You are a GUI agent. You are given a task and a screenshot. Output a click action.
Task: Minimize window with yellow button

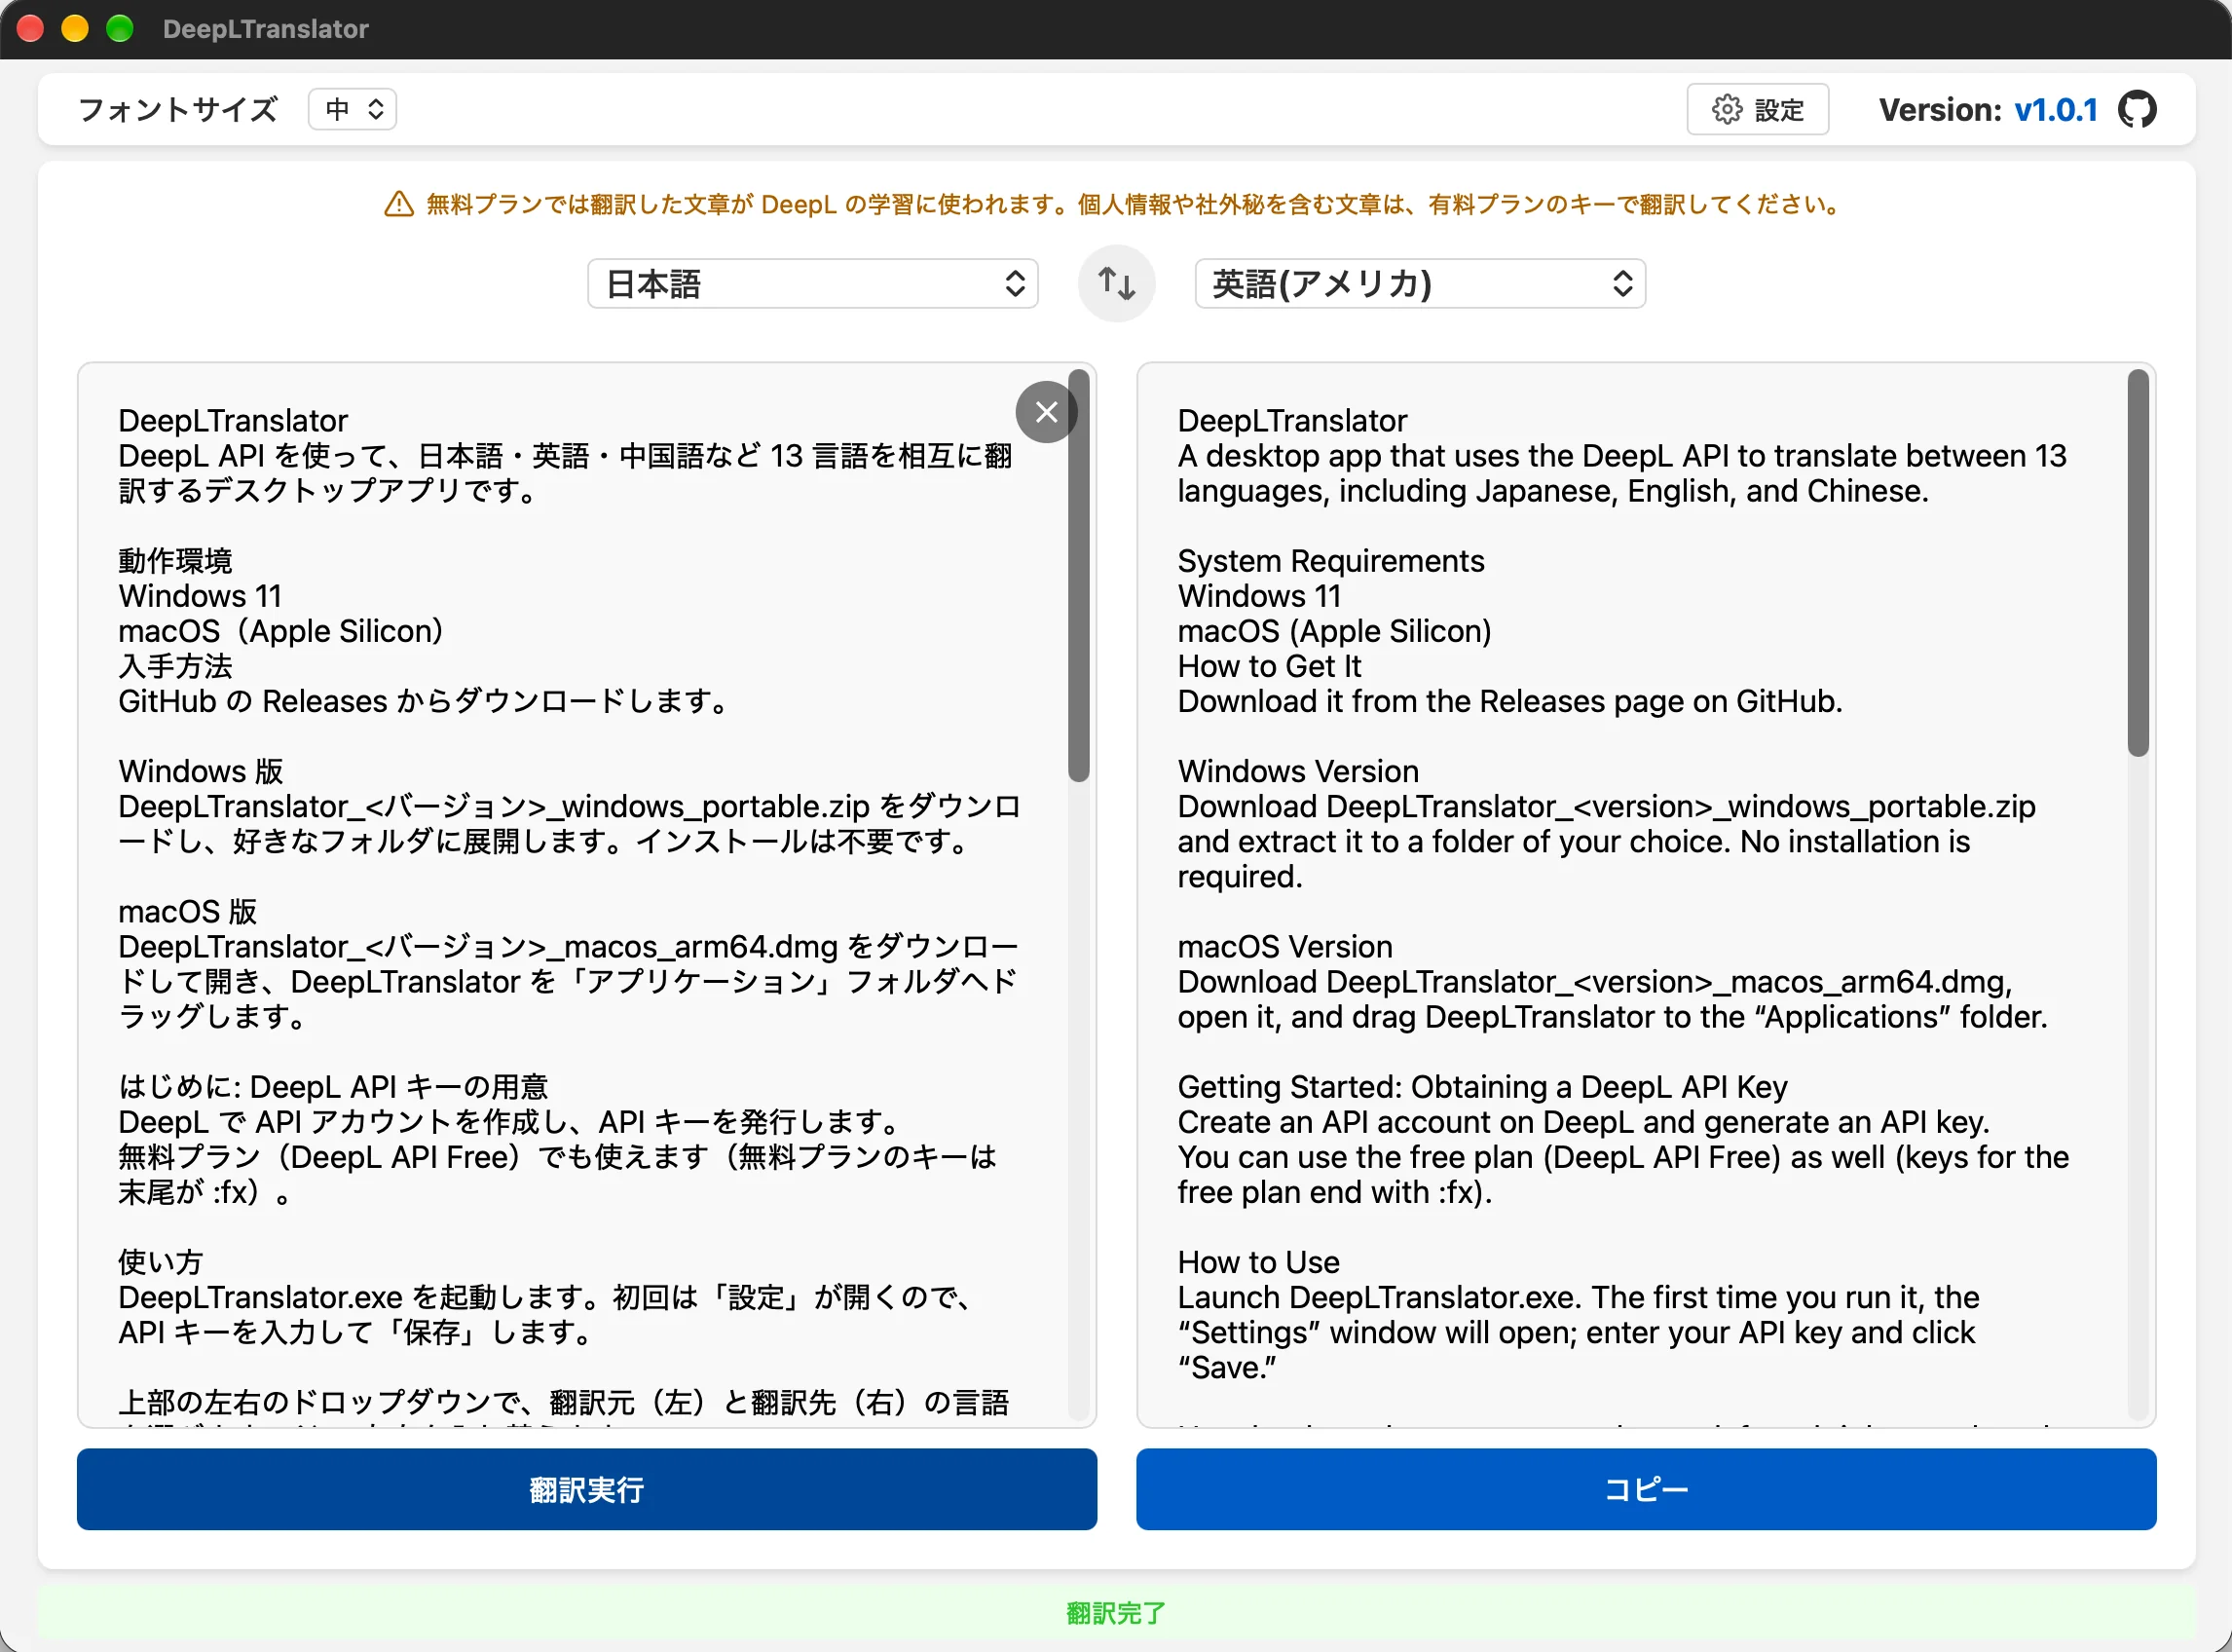click(75, 29)
